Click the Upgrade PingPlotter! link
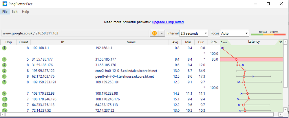 click(x=168, y=22)
